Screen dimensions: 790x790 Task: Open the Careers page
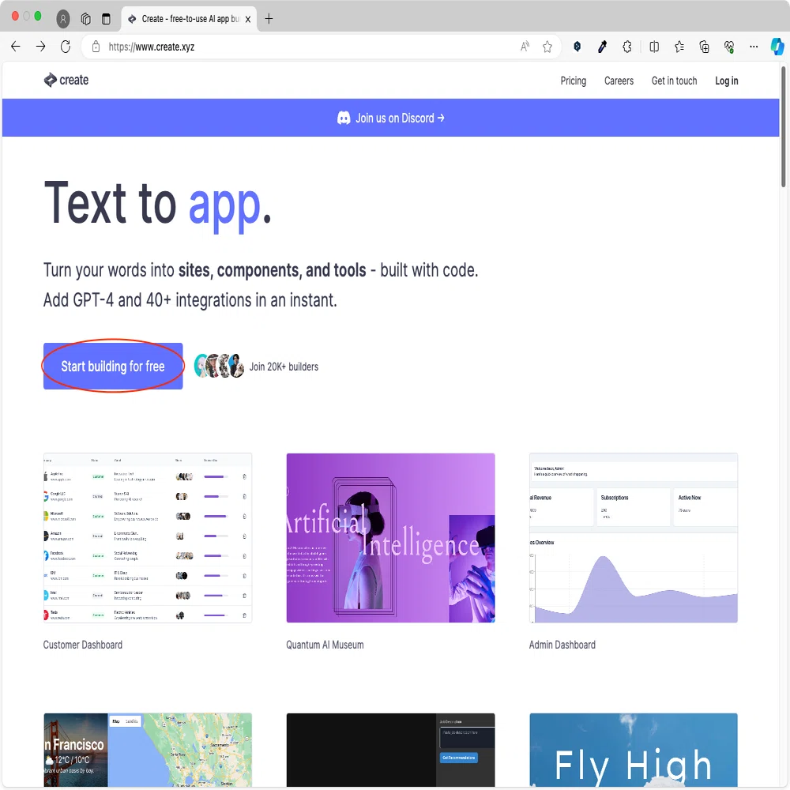pos(619,81)
